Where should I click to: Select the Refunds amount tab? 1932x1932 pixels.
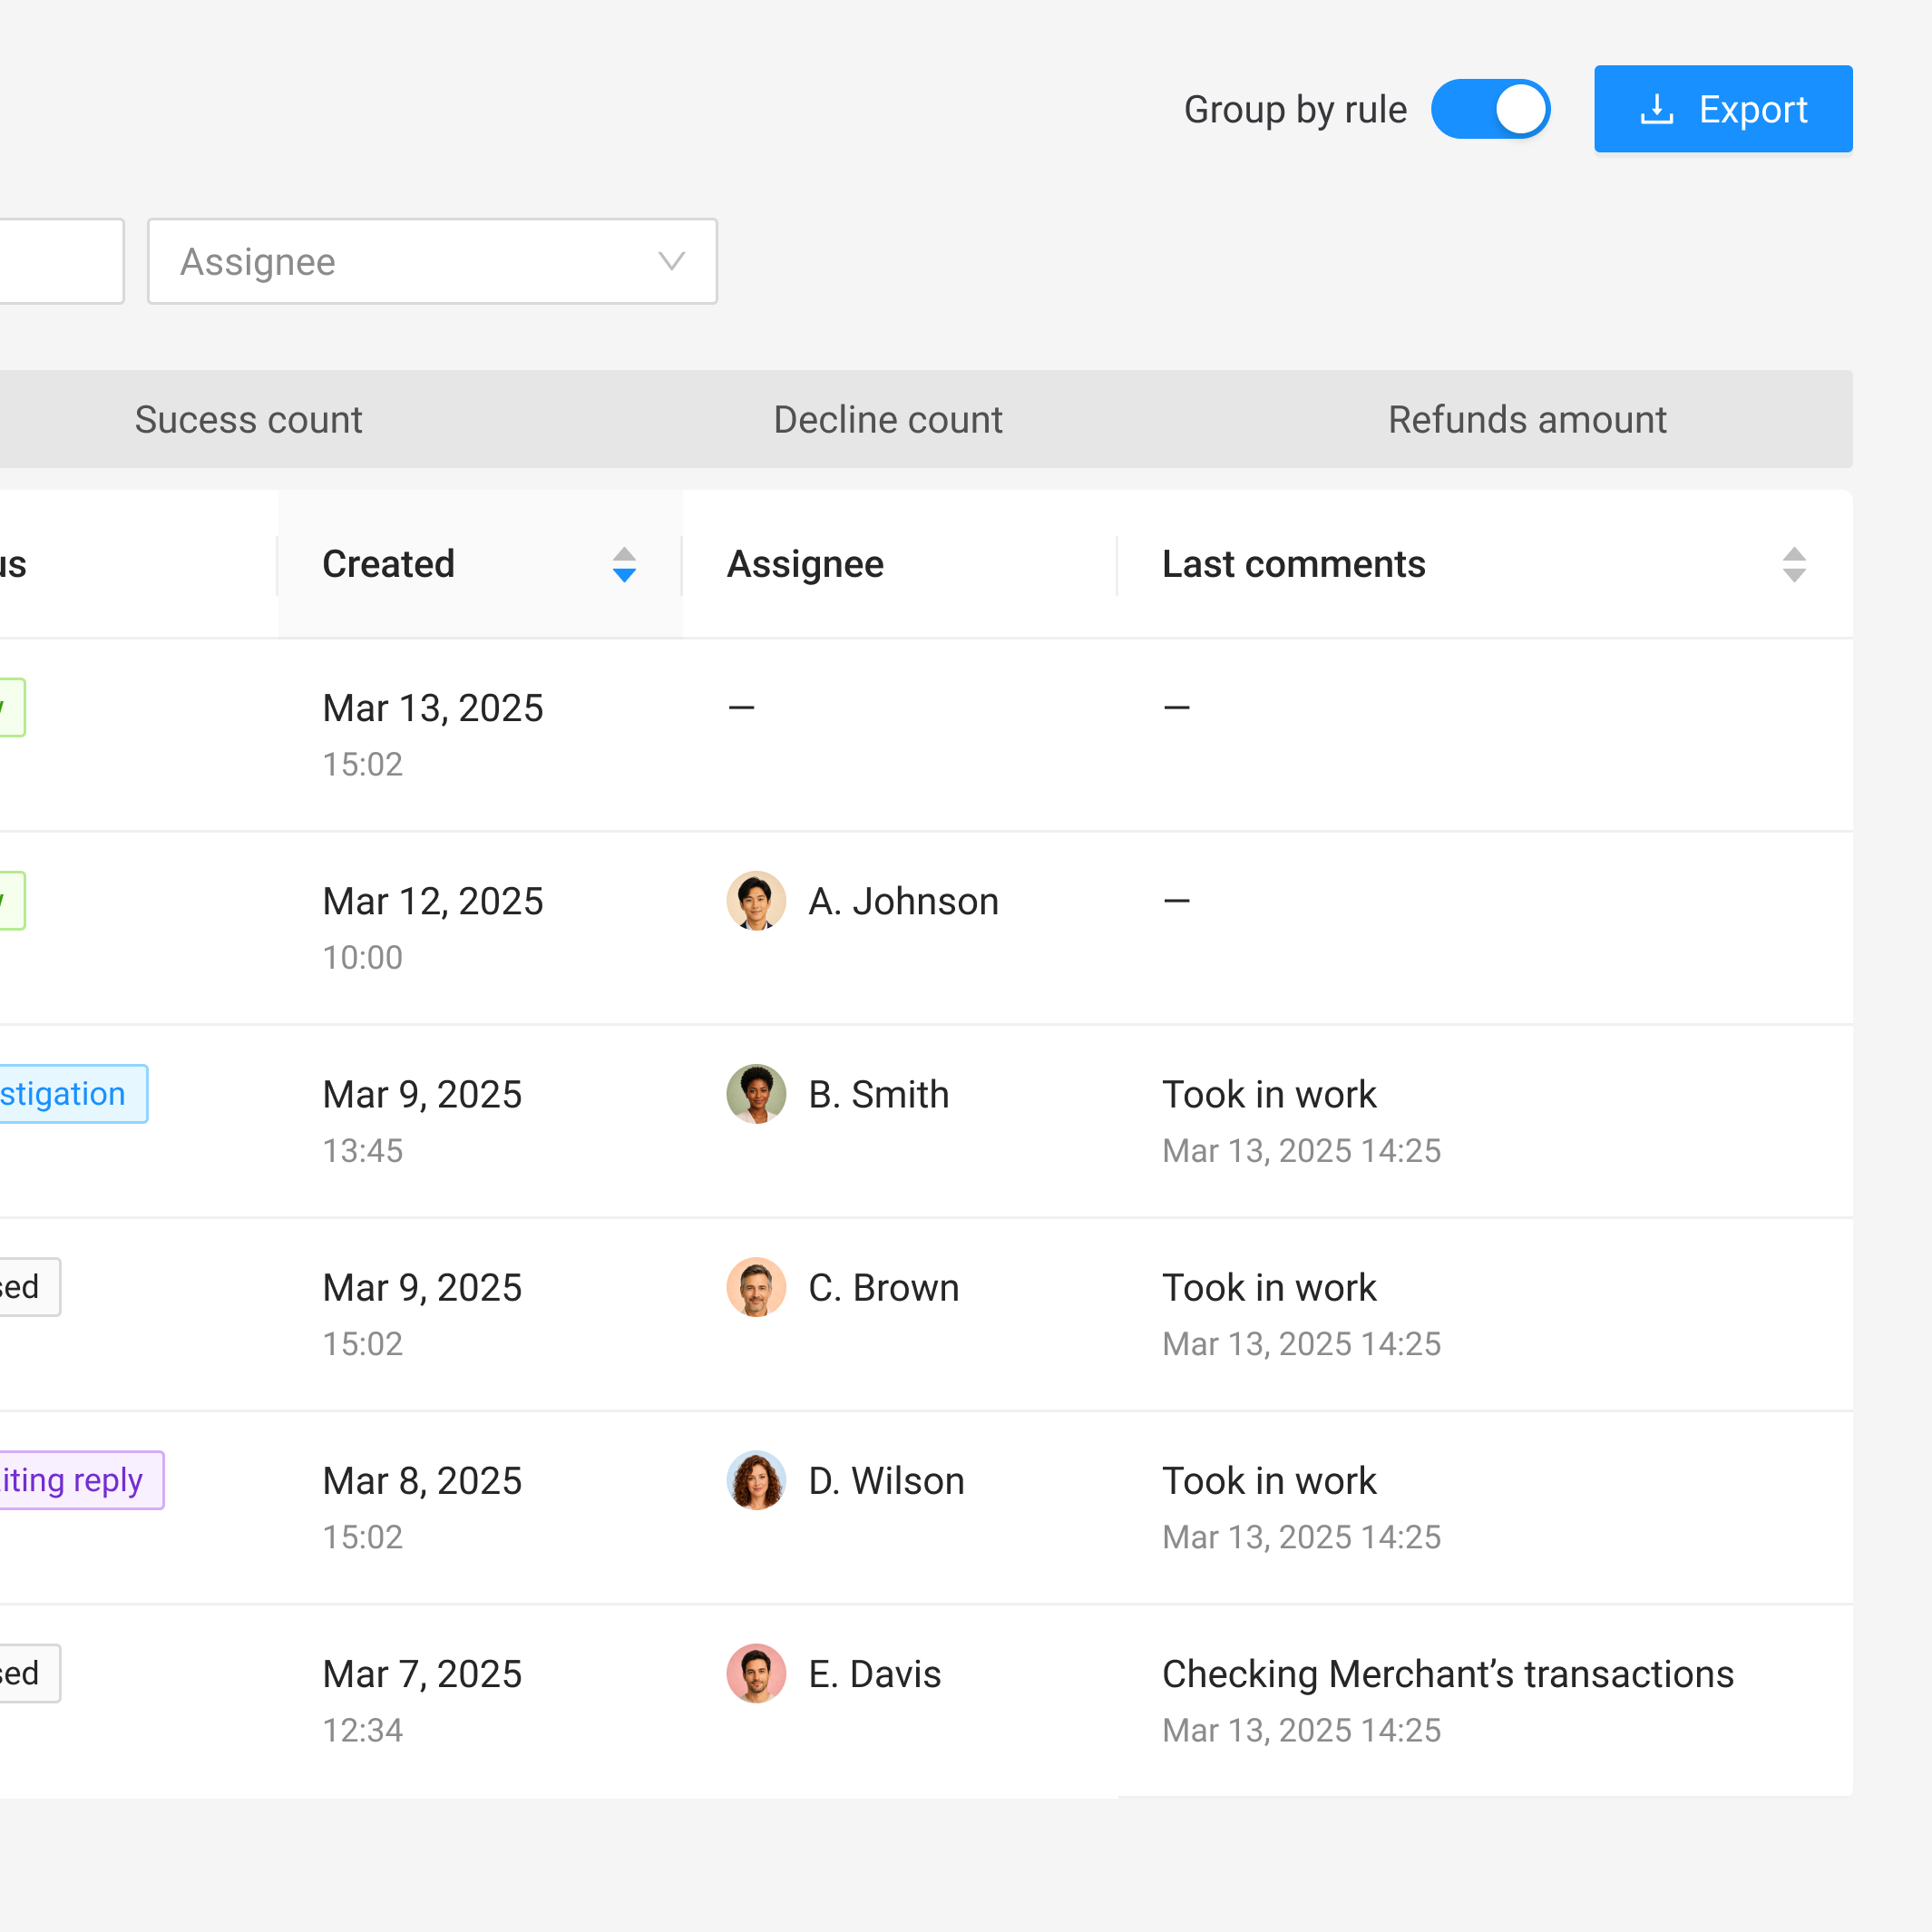1527,419
